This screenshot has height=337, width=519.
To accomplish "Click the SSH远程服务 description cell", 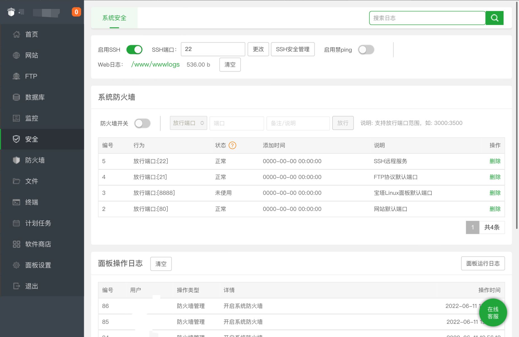I will point(390,161).
